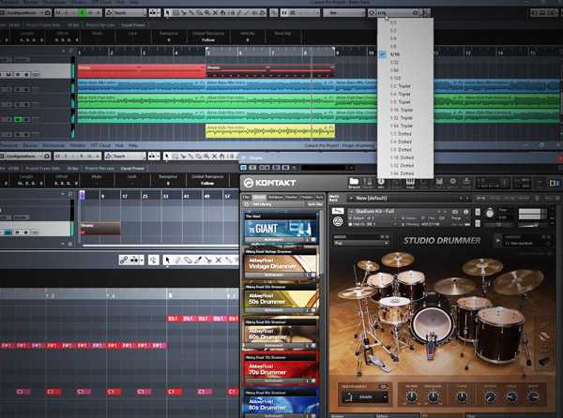
Task: Click Instruments button under 50s Drummer library
Action: click(274, 310)
